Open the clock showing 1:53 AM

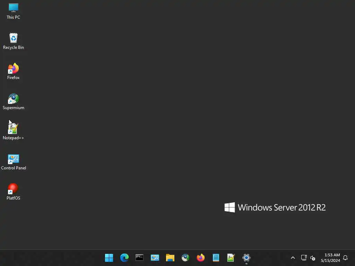[x=330, y=258]
